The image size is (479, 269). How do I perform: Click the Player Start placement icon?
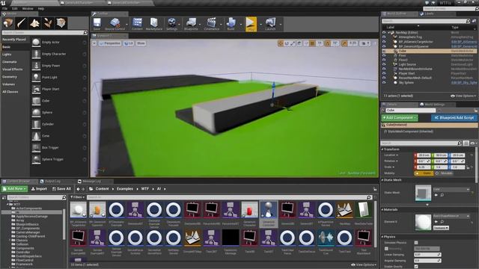coord(36,89)
